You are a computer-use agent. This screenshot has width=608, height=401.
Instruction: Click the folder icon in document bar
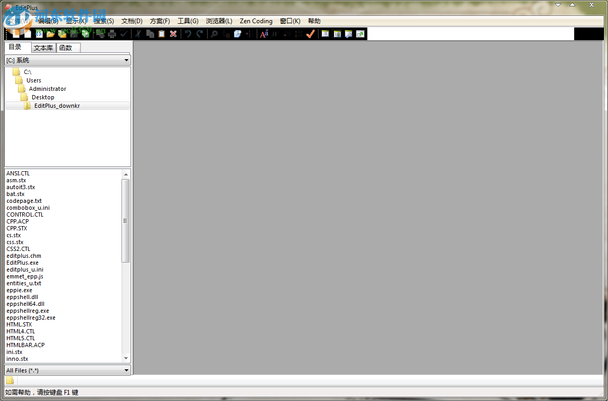(10, 380)
